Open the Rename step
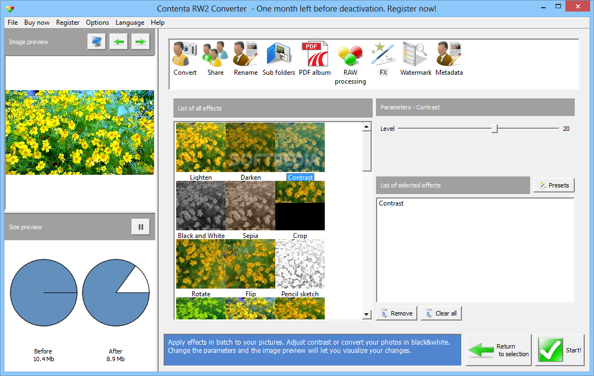Viewport: 594px width, 376px height. [x=246, y=59]
